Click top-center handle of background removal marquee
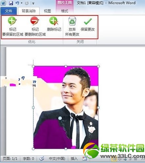Viewport: 145px width, 163px height. click(x=66, y=66)
